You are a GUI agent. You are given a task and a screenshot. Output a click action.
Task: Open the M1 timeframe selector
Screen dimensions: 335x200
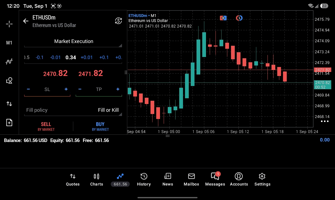click(x=9, y=43)
